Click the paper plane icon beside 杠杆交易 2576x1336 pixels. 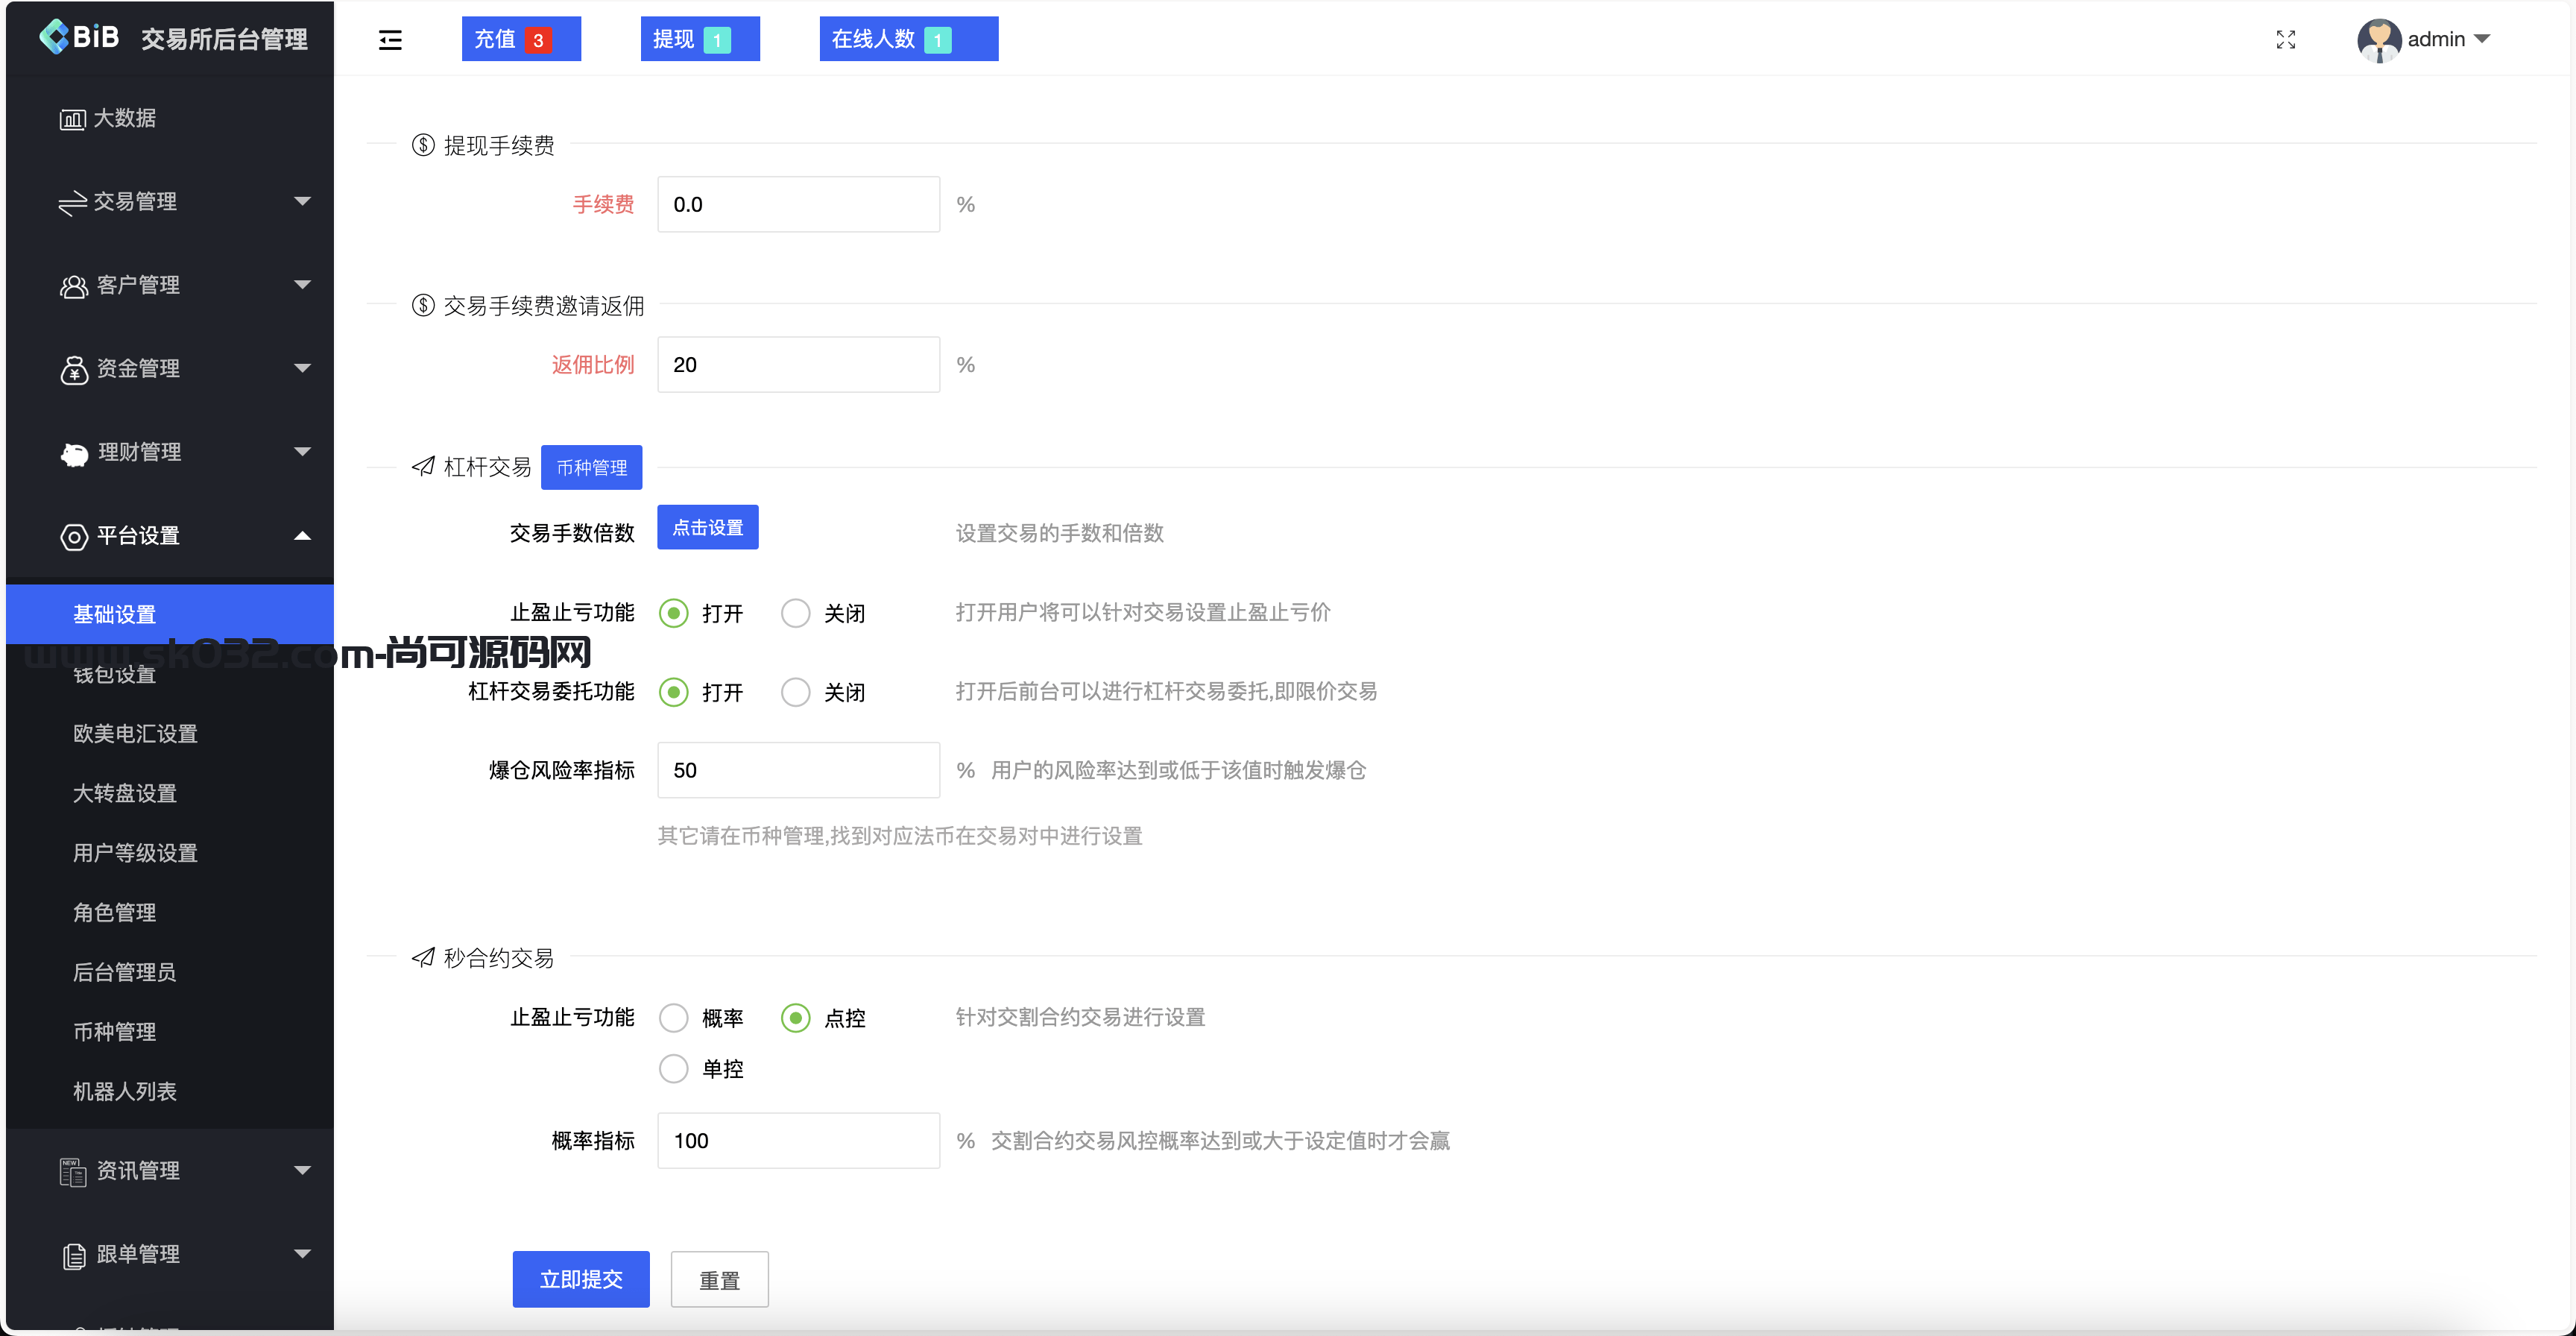(x=423, y=466)
